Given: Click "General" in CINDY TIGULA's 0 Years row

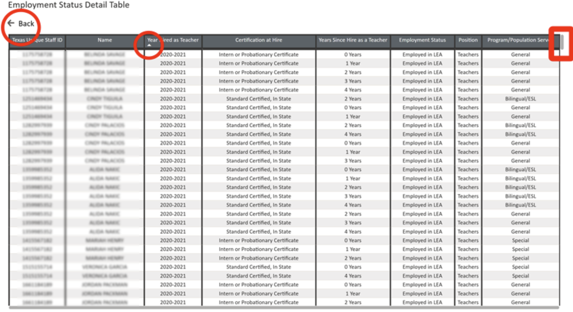Looking at the screenshot, I should tap(521, 108).
